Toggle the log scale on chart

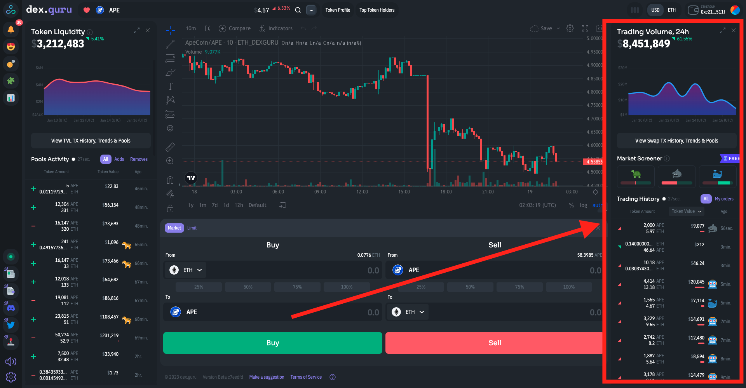[583, 205]
